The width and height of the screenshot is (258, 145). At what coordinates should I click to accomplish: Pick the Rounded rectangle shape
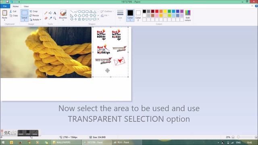tap(87, 12)
